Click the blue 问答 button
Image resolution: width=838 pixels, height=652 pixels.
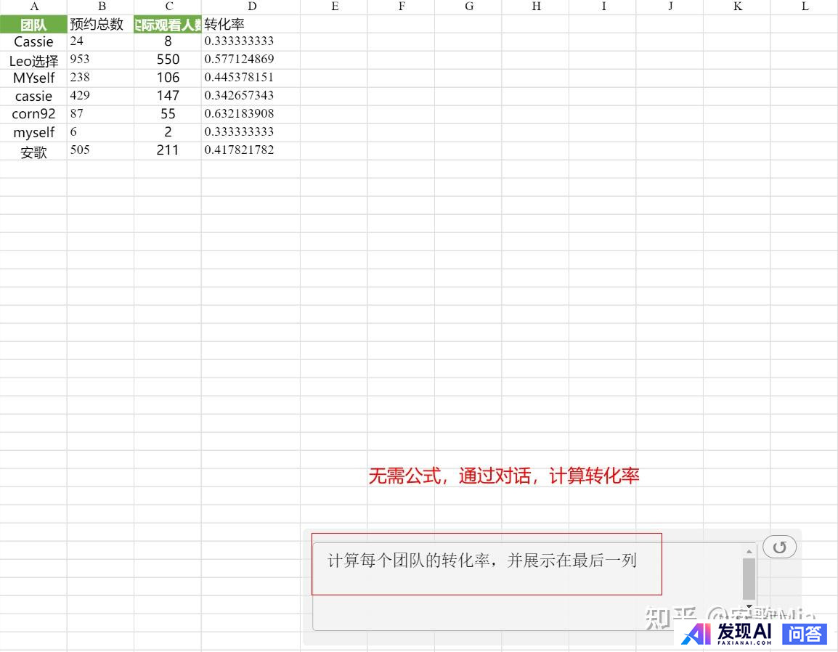point(805,634)
